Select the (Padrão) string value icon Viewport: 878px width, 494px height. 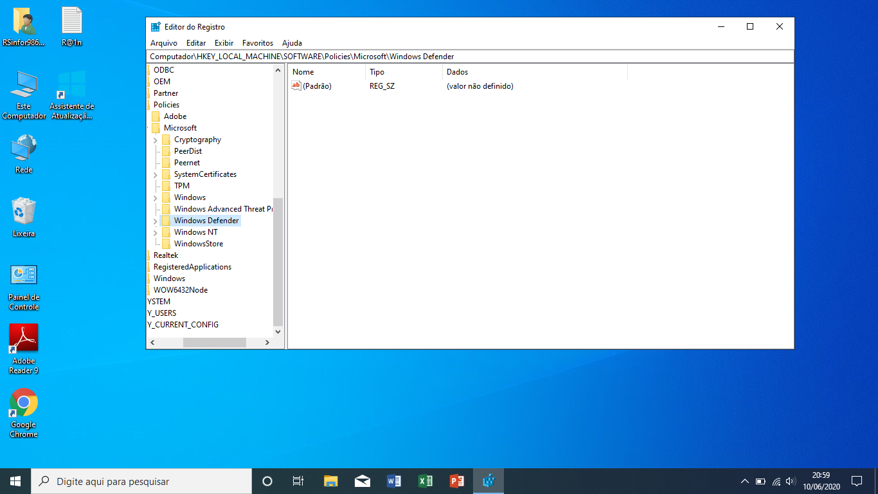(296, 86)
